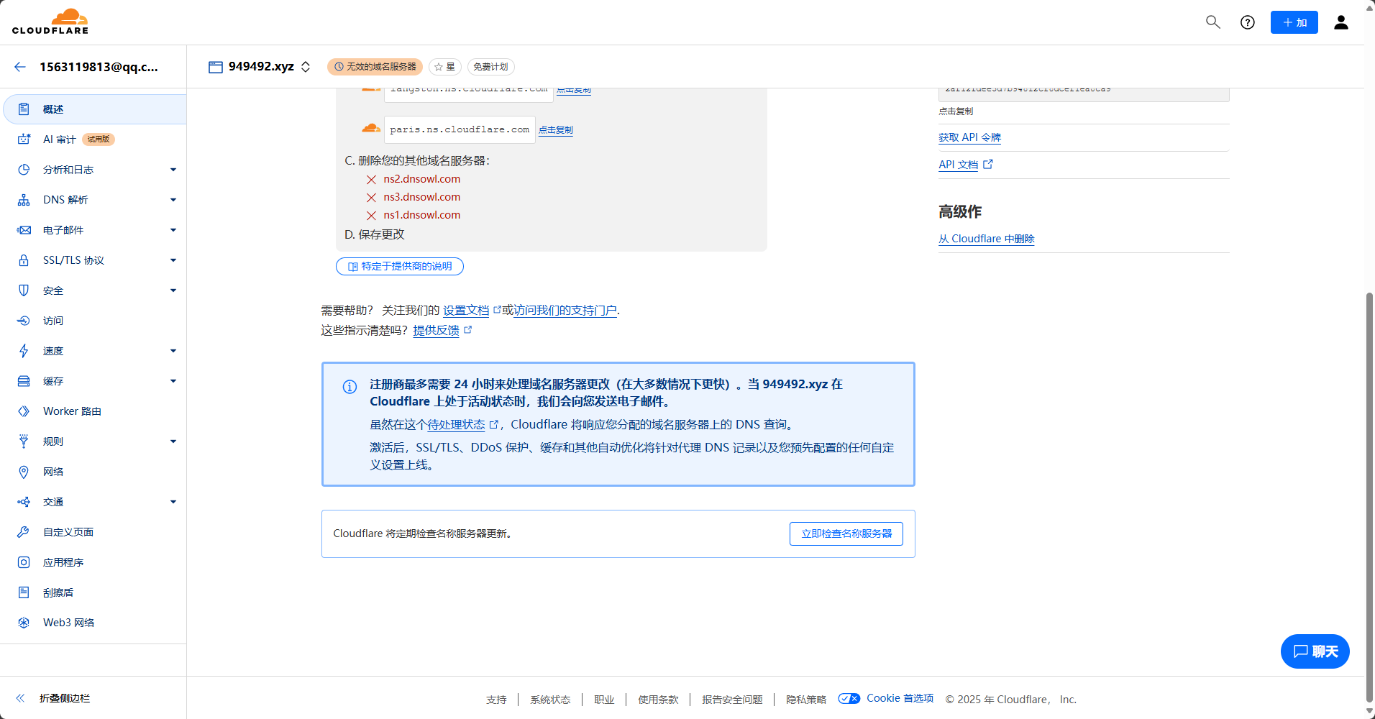Open the user account profile icon
1375x719 pixels.
click(x=1341, y=22)
